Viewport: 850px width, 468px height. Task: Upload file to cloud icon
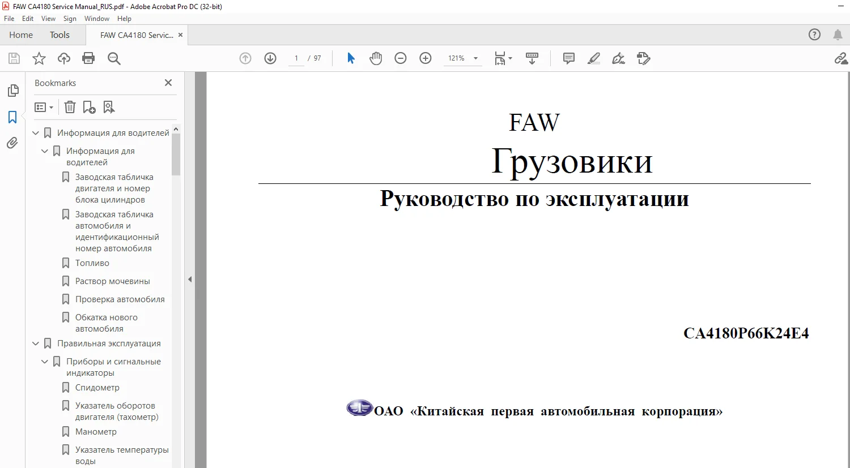64,58
